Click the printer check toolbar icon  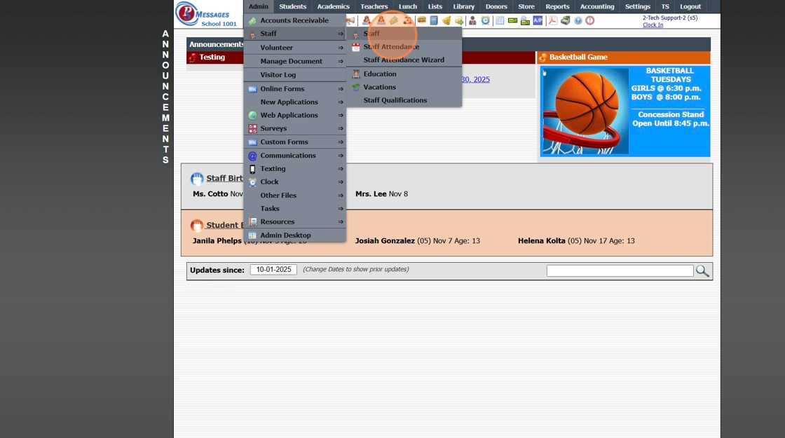(x=525, y=20)
